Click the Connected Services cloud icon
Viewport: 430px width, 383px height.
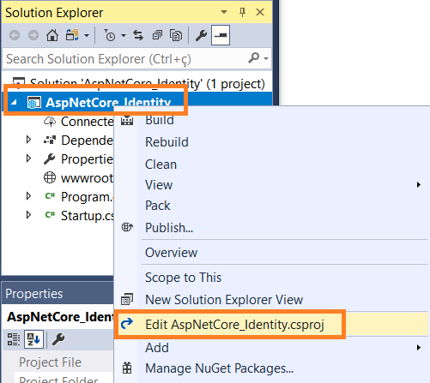[x=50, y=122]
